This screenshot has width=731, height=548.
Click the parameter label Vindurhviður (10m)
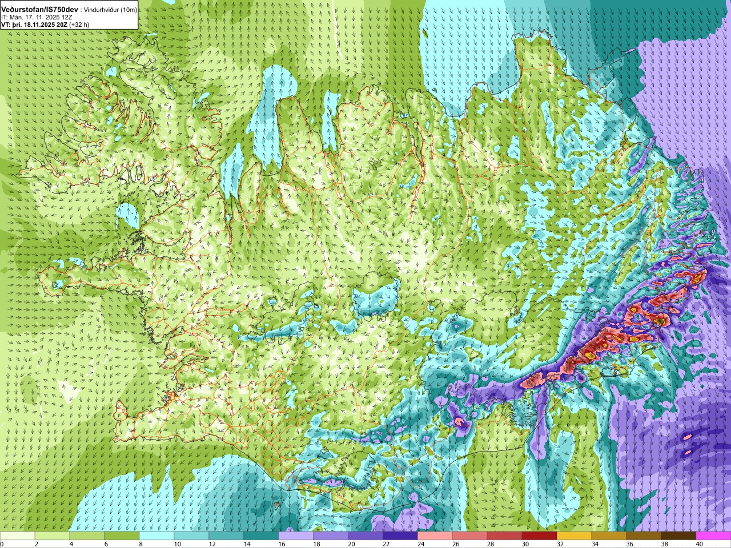coord(111,10)
